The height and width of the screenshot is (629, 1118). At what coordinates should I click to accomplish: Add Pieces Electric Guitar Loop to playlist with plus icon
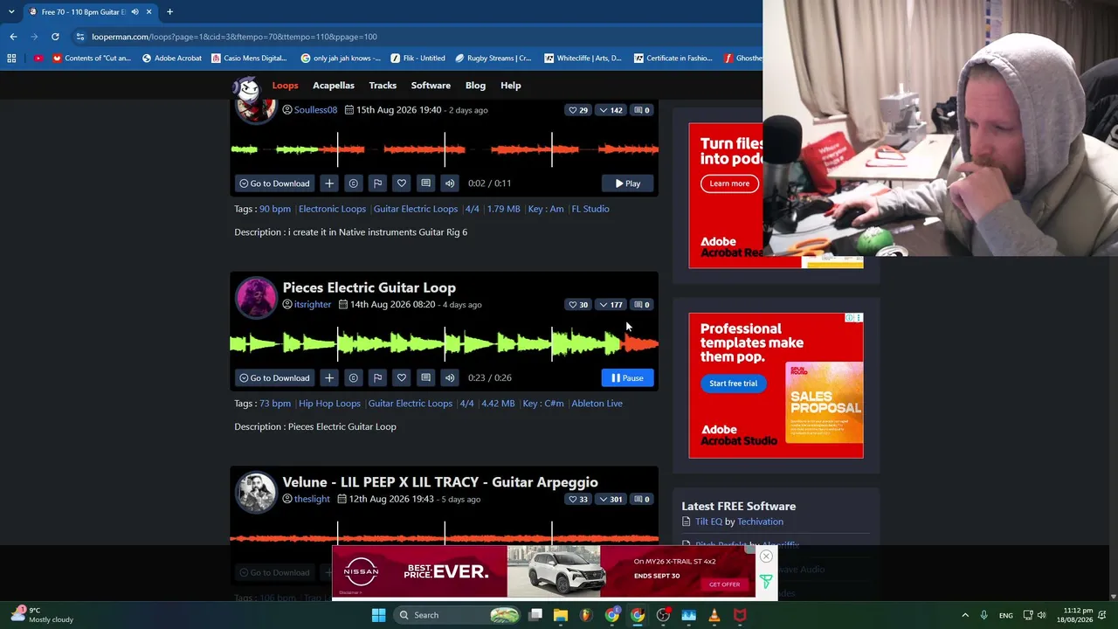pyautogui.click(x=329, y=377)
